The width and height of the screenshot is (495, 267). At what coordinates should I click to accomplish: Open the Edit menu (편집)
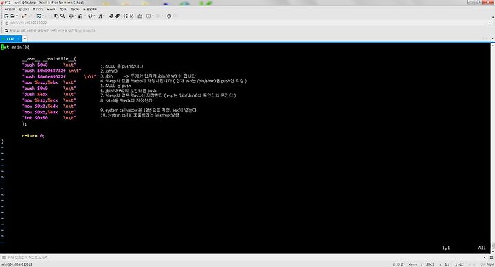point(23,9)
